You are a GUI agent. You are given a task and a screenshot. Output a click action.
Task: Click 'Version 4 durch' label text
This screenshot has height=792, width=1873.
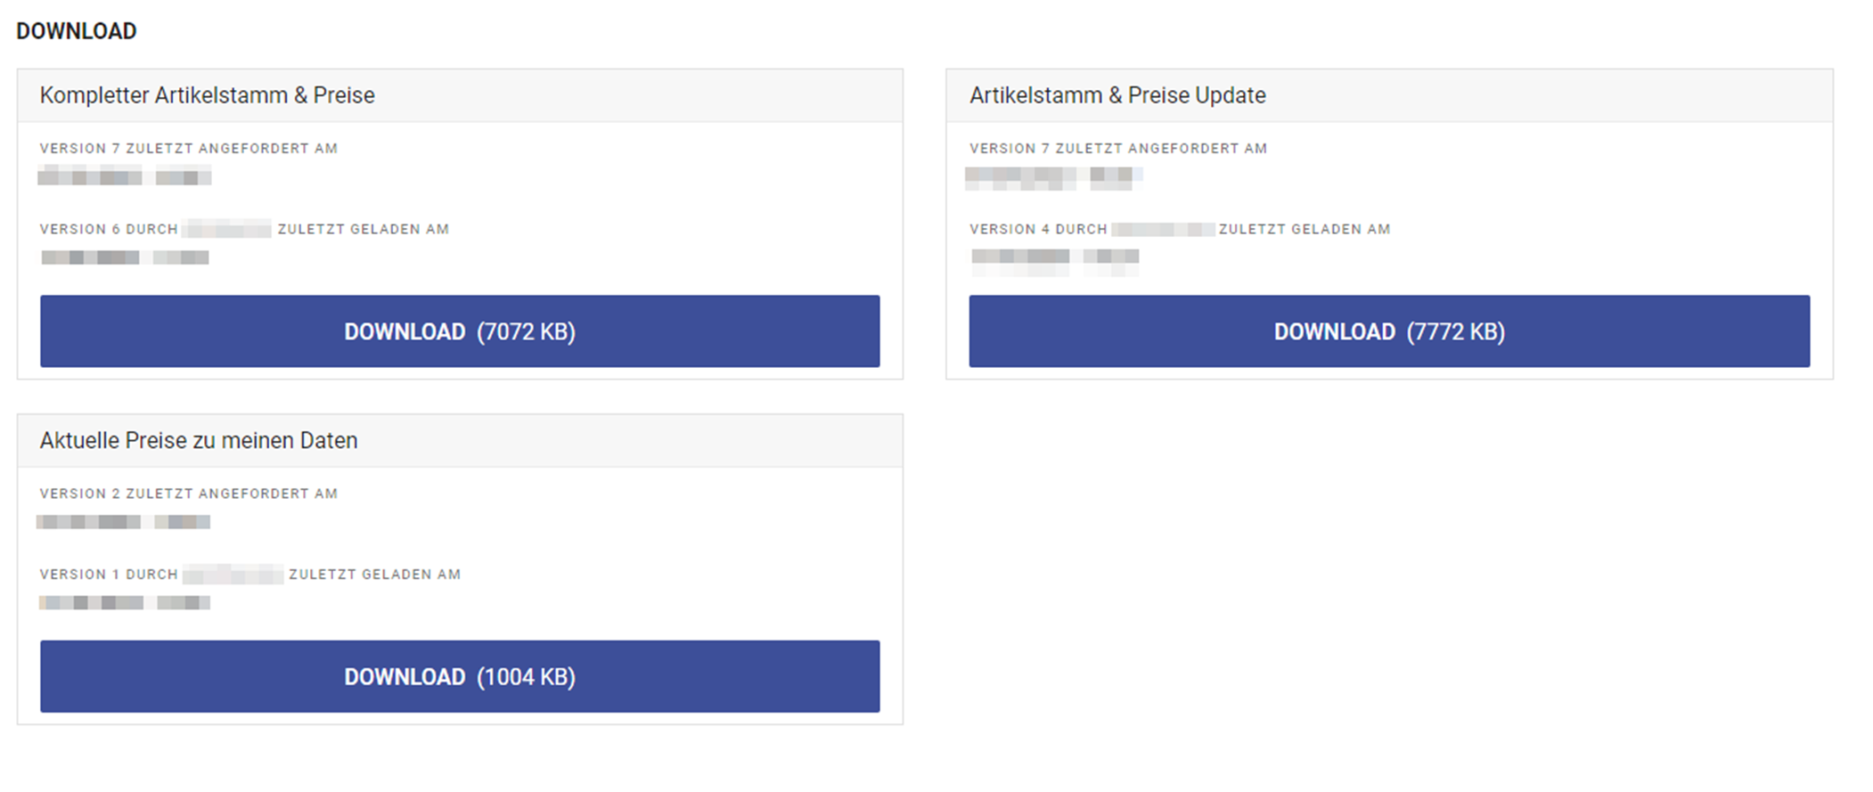click(1038, 229)
